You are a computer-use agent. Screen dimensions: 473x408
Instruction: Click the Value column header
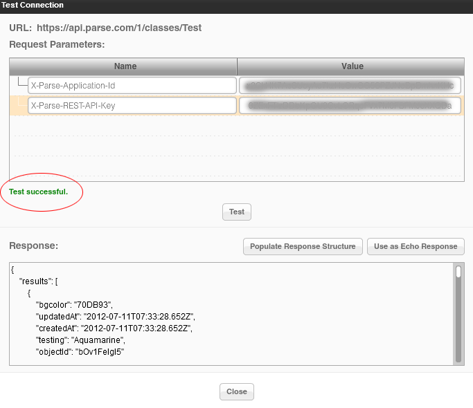tap(352, 66)
